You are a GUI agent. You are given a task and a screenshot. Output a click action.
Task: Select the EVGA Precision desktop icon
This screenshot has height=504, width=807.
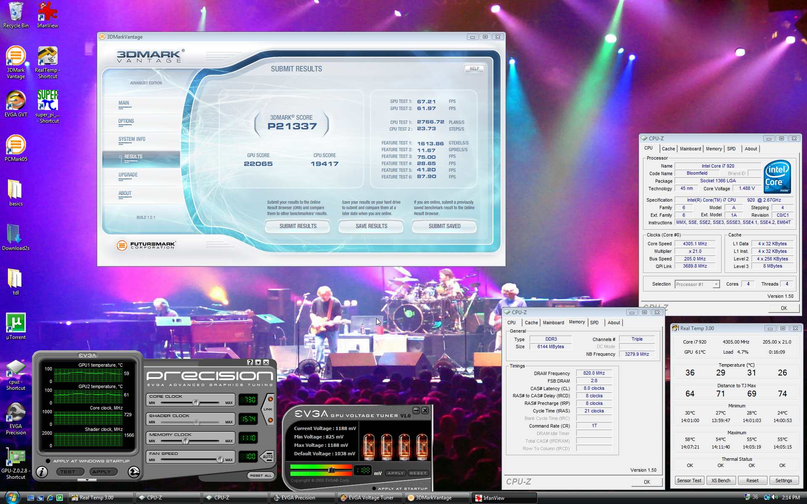[16, 419]
